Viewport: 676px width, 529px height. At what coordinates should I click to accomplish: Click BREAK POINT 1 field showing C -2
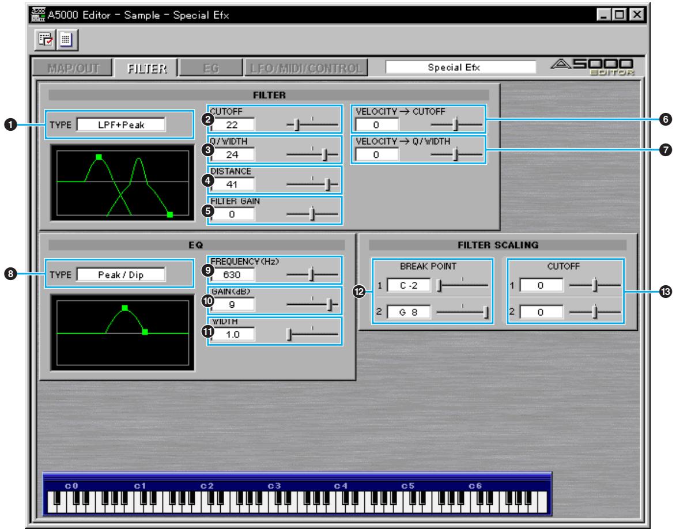(409, 285)
